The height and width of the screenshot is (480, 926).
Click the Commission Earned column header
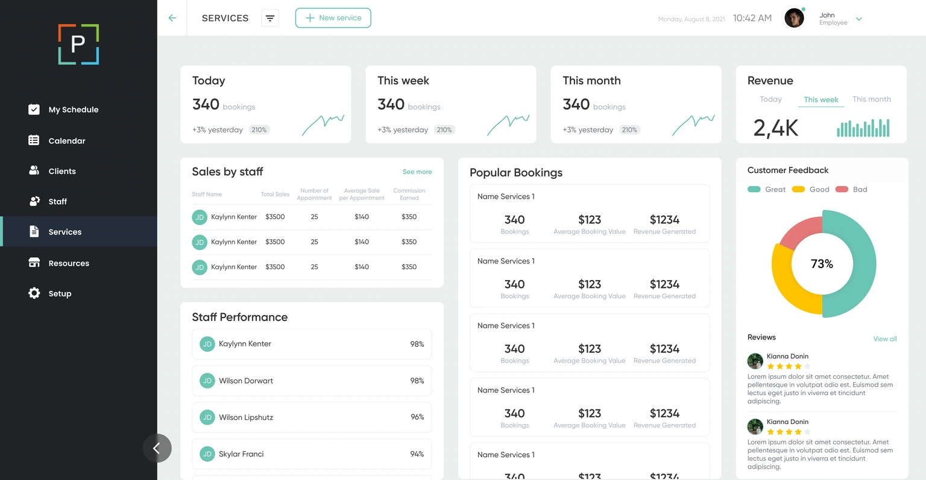(409, 194)
